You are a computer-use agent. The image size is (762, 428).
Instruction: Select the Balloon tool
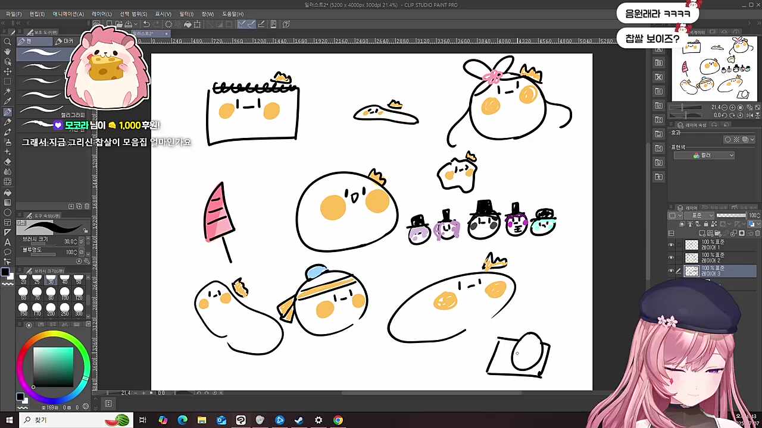(8, 253)
